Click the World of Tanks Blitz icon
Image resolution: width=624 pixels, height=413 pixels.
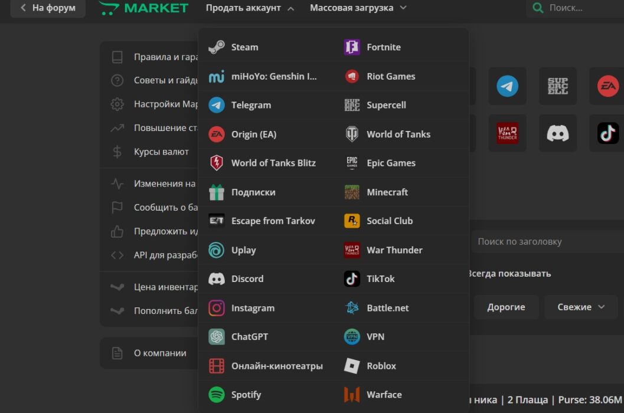(217, 163)
